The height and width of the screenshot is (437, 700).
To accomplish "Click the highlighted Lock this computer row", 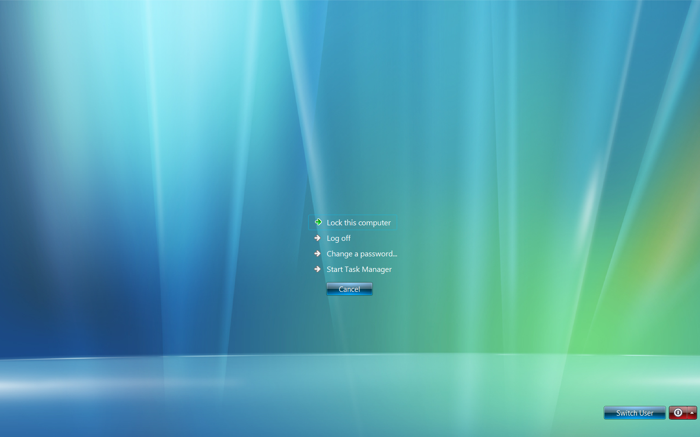I will click(353, 222).
